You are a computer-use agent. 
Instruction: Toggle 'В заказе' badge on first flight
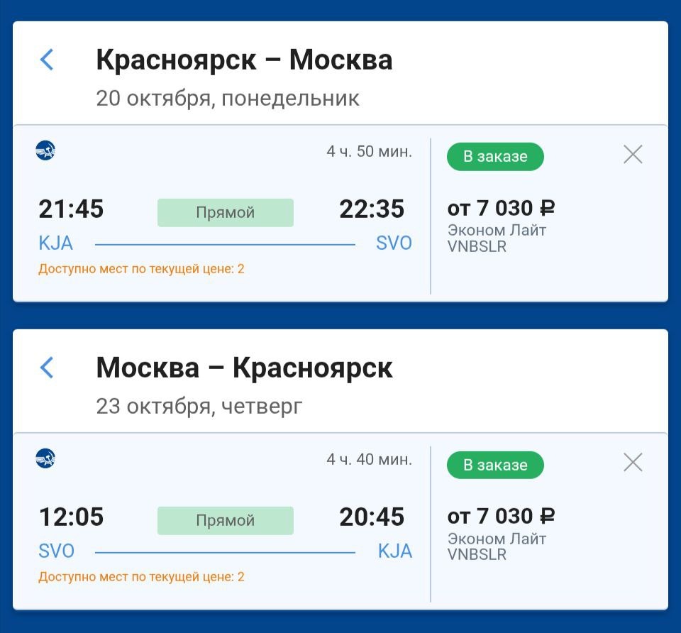pos(495,157)
